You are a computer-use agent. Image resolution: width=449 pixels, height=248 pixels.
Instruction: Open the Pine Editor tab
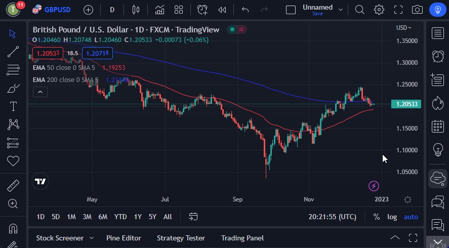[124, 238]
